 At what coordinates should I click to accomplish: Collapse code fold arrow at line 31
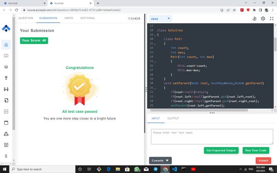(x=155, y=88)
